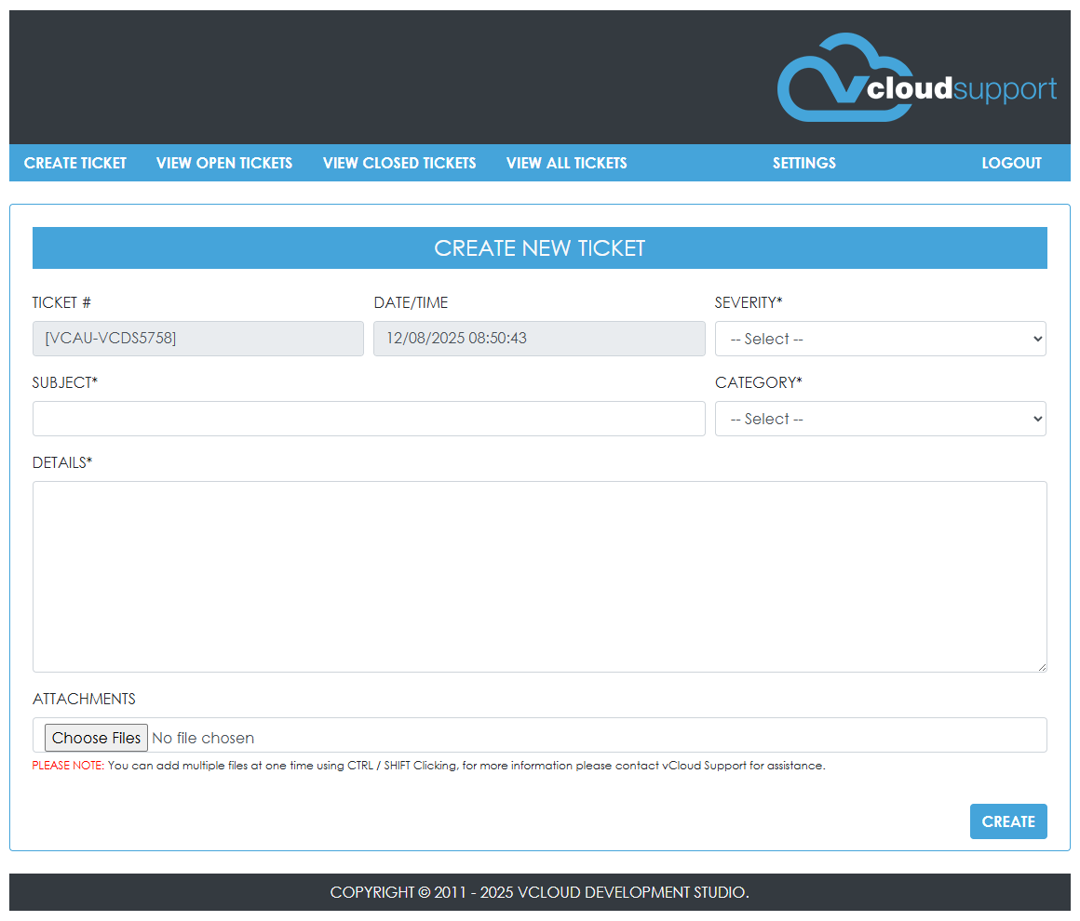
Task: Expand the Severity dropdown
Action: click(880, 339)
